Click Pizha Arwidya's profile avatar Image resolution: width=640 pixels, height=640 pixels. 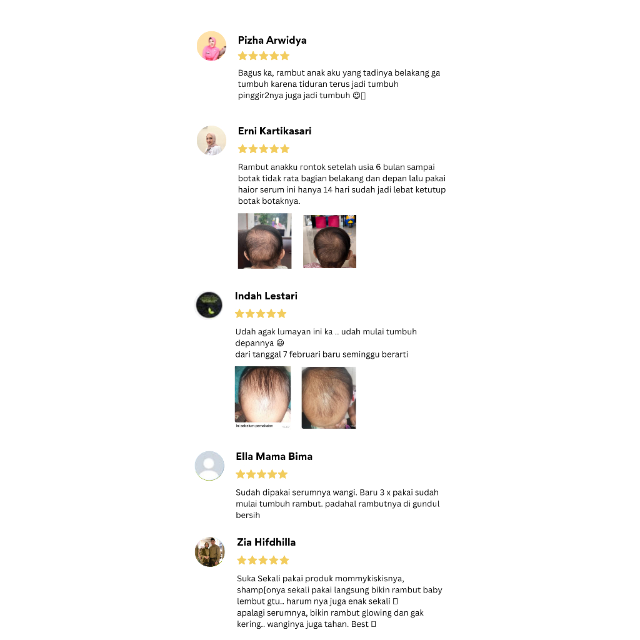(211, 46)
